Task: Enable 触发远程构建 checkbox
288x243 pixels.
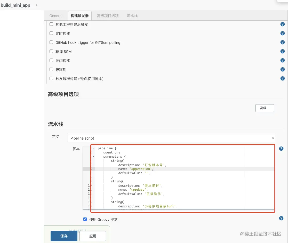Action: click(51, 78)
